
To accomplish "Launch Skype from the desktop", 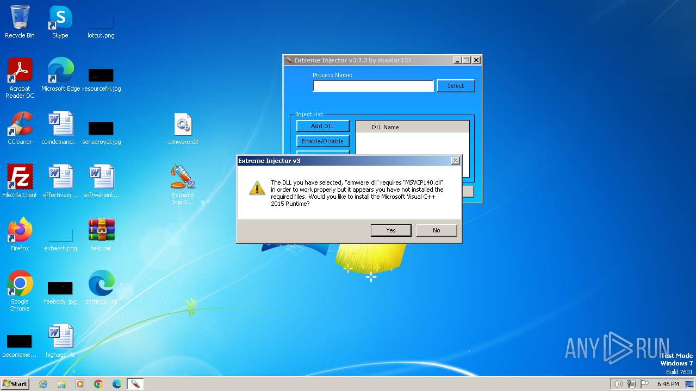I will click(60, 22).
